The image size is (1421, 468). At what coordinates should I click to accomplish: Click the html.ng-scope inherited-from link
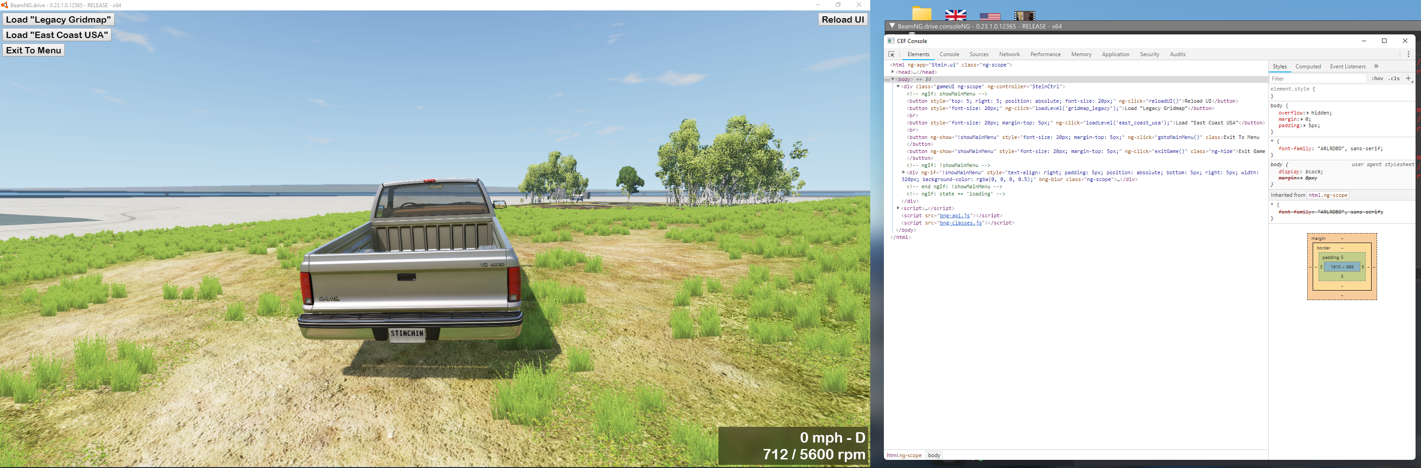1328,195
